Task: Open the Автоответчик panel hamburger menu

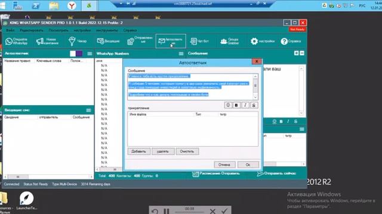Action: click(x=90, y=53)
